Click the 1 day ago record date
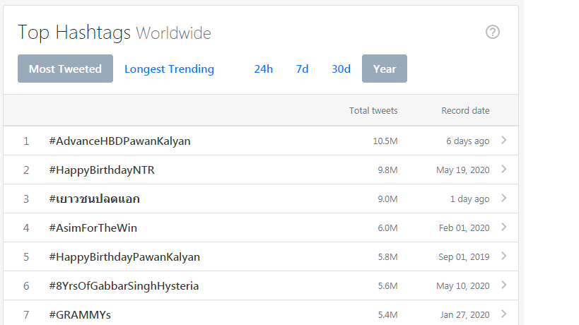 469,199
